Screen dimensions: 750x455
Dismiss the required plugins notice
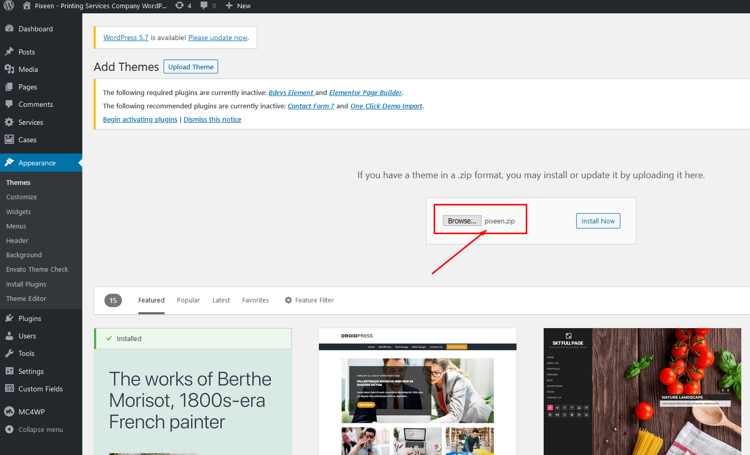tap(212, 119)
